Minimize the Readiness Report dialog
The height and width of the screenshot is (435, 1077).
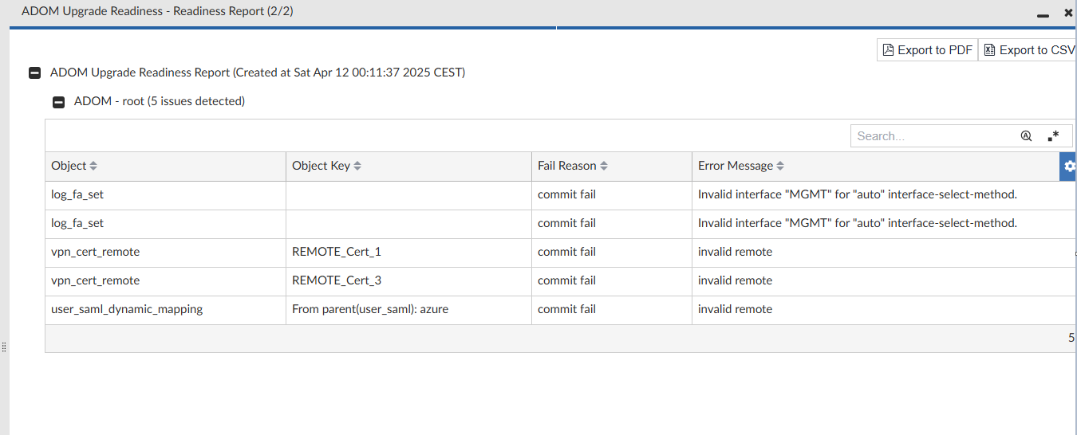pyautogui.click(x=1042, y=15)
